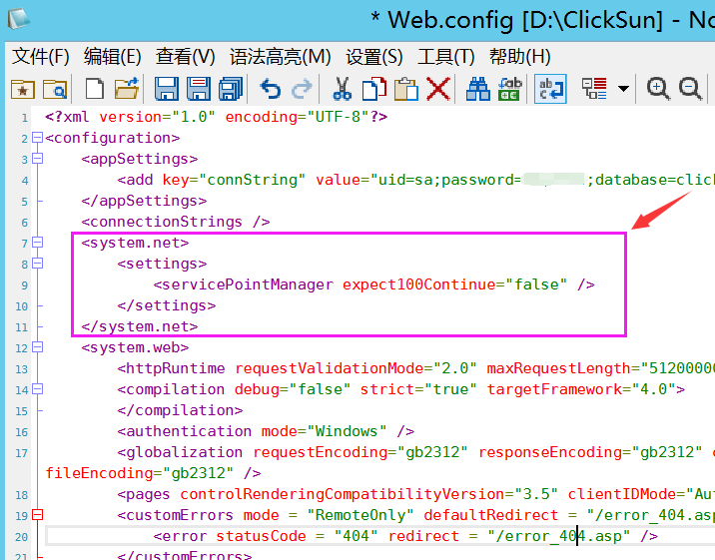Collapse the appSettings fold at line 3
The width and height of the screenshot is (715, 560).
37,159
